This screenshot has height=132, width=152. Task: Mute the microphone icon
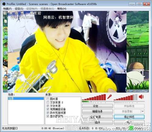tap(109, 97)
